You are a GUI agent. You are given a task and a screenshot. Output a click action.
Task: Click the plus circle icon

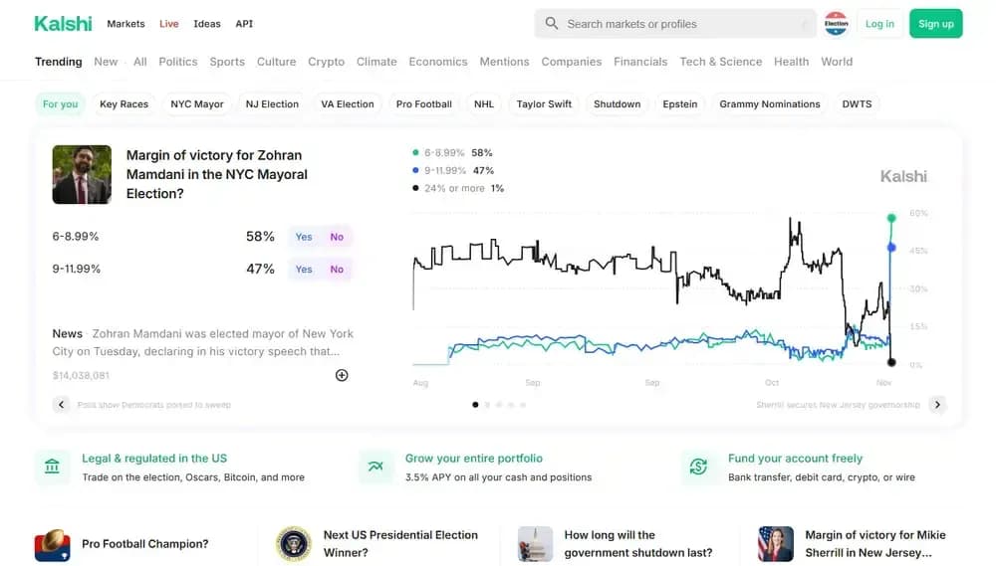pyautogui.click(x=342, y=375)
